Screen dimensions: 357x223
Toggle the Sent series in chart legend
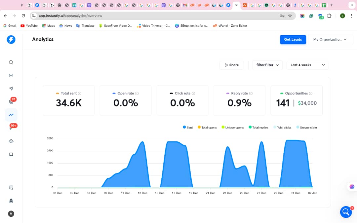[188, 128]
